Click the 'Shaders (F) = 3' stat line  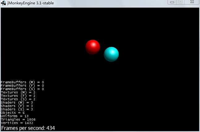[x=17, y=106]
